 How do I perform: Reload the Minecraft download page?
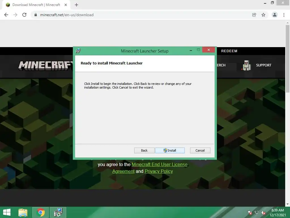coord(24,15)
